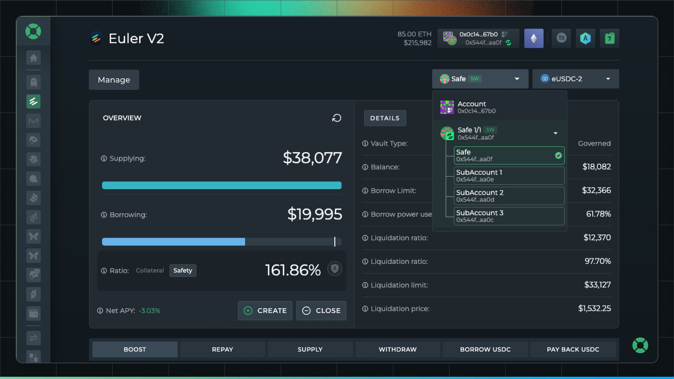674x379 pixels.
Task: Click the Net APY value -3.03%
Action: pos(150,311)
